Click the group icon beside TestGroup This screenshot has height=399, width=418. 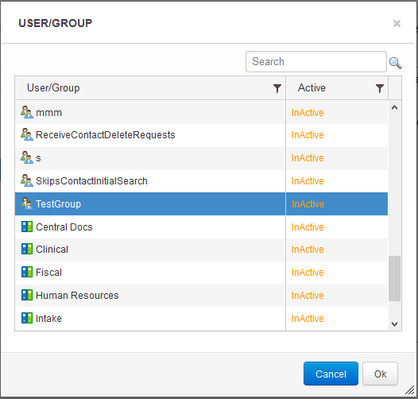click(x=27, y=203)
